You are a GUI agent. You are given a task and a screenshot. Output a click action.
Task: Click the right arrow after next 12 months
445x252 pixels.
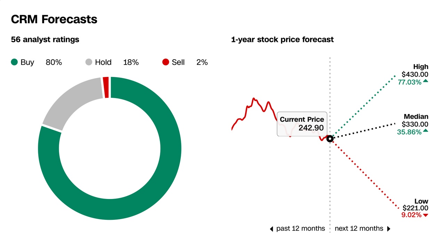tap(389, 229)
